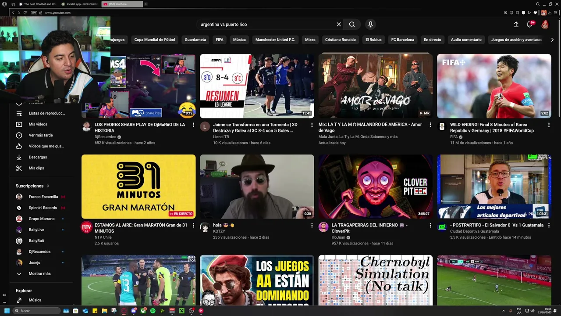
Task: Select the Cristiano Ronaldo chip
Action: (341, 39)
